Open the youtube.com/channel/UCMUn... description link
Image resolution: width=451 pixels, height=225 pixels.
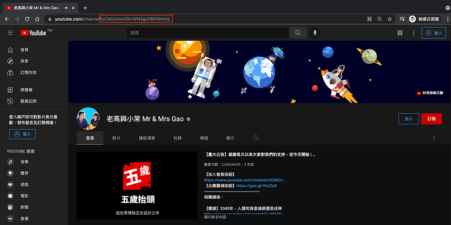245,180
